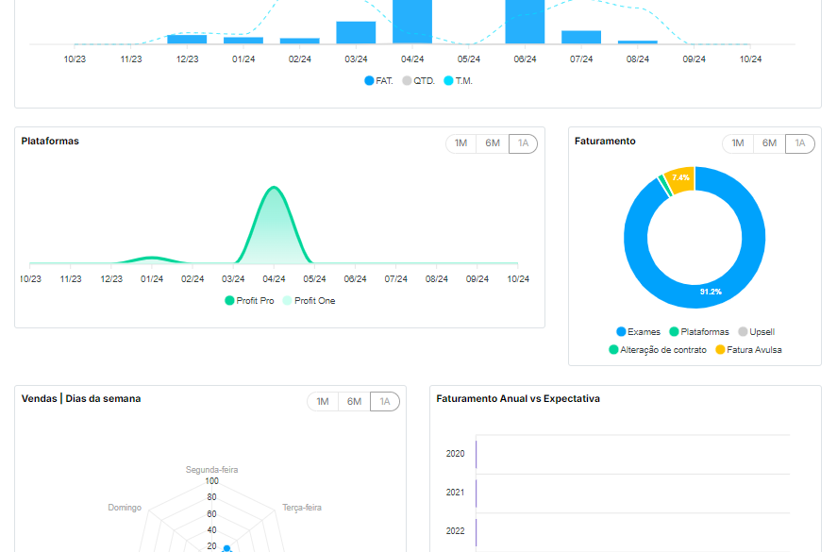Click the Profit Pro peak at 04/24
This screenshot has height=552, width=837.
(x=274, y=188)
